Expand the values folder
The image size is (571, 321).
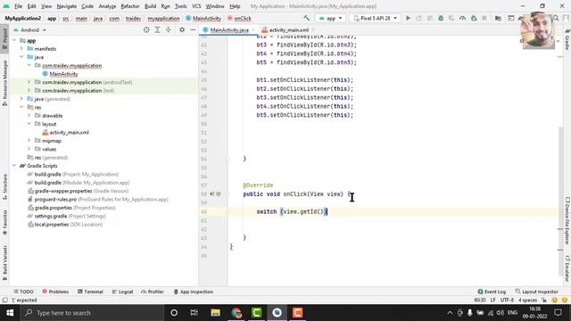[29, 149]
